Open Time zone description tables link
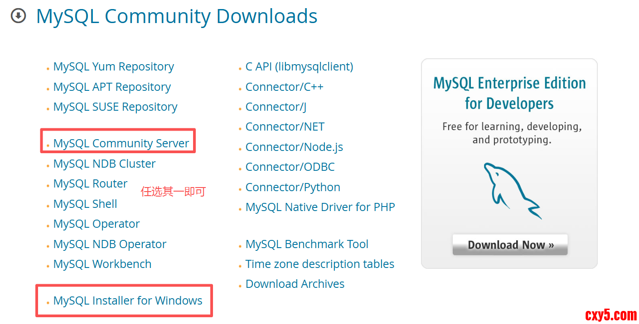 pos(320,264)
